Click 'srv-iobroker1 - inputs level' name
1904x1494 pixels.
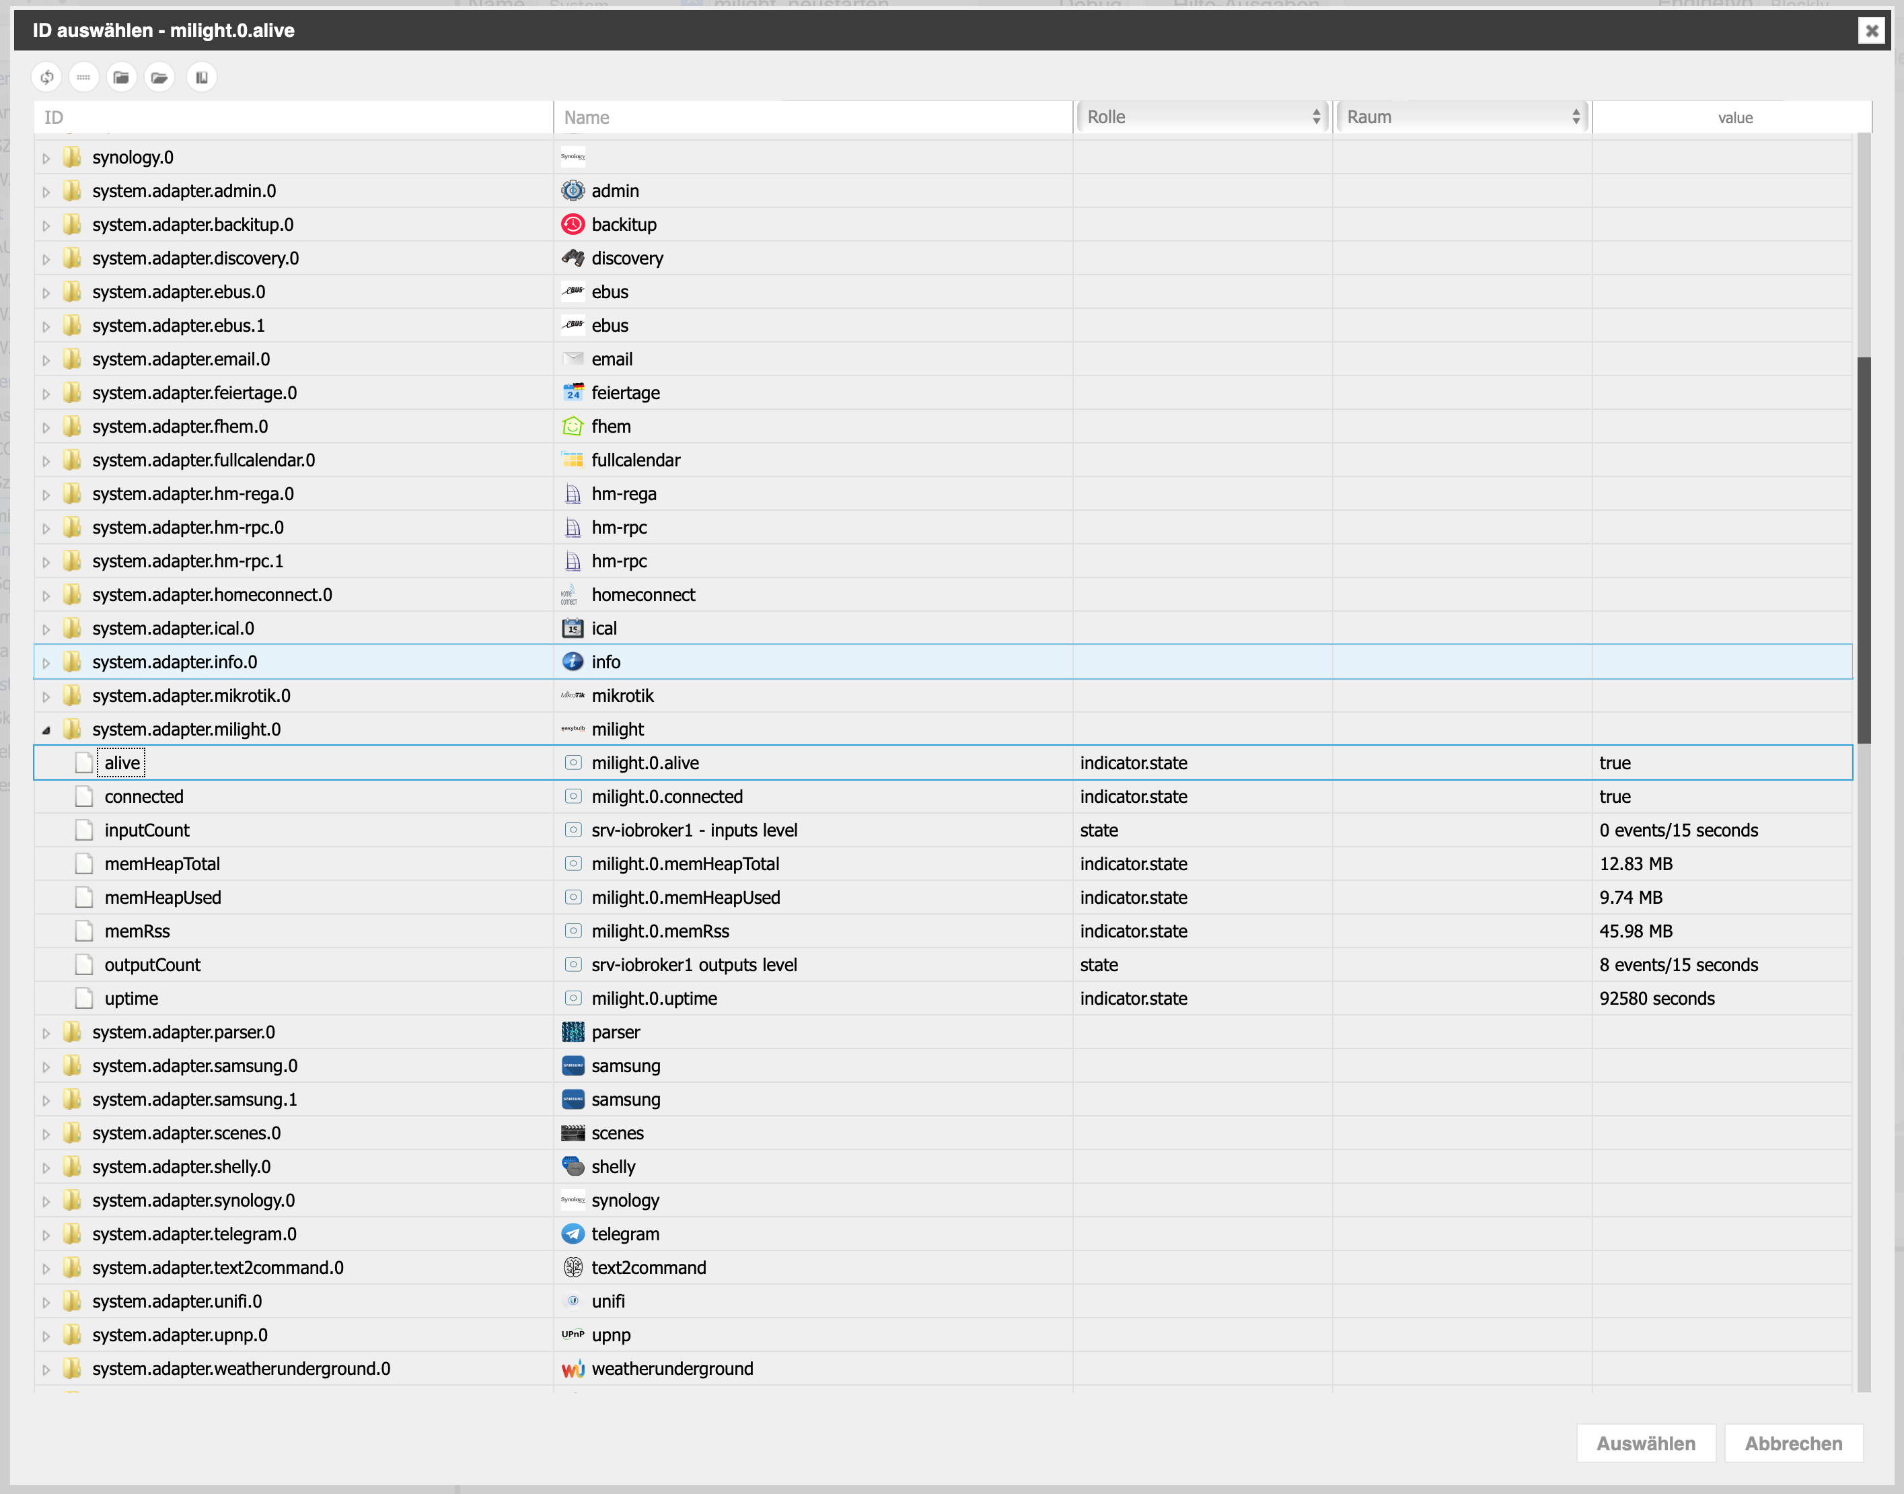[x=694, y=830]
